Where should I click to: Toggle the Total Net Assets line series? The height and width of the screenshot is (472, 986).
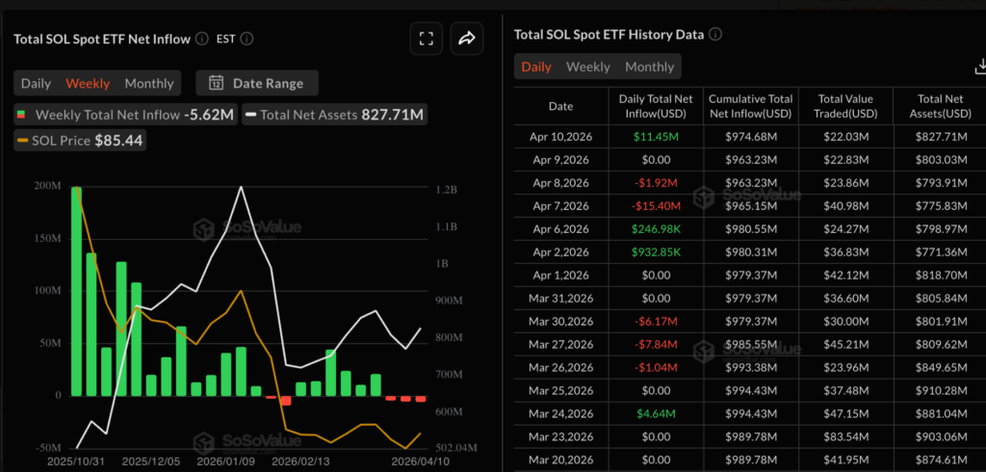click(334, 115)
